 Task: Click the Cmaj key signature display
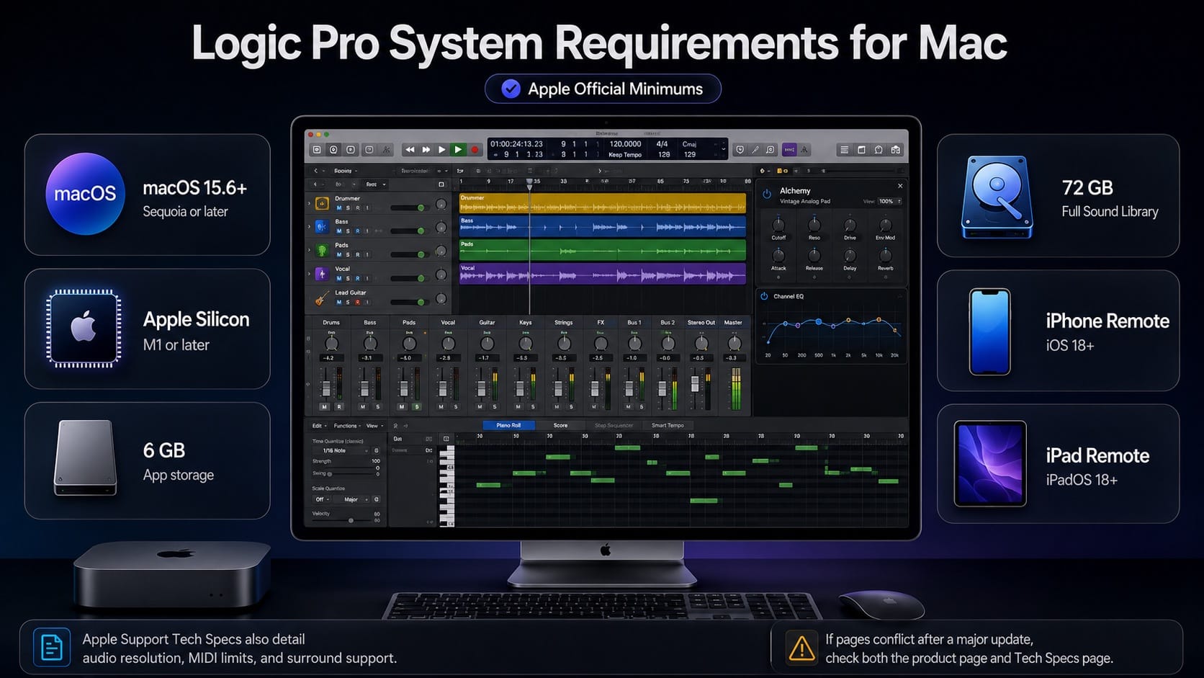[x=690, y=144]
